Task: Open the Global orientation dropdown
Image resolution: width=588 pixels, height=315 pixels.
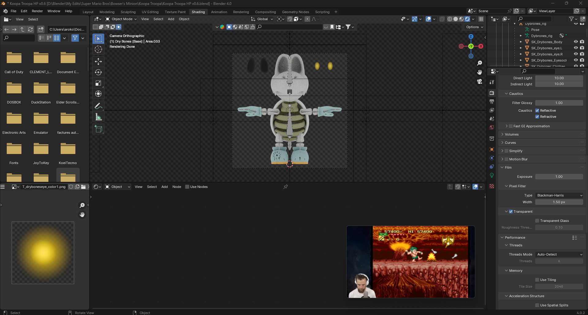Action: [x=262, y=19]
